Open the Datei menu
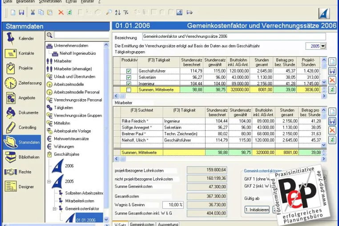The height and width of the screenshot is (226, 339). [x=8, y=1]
